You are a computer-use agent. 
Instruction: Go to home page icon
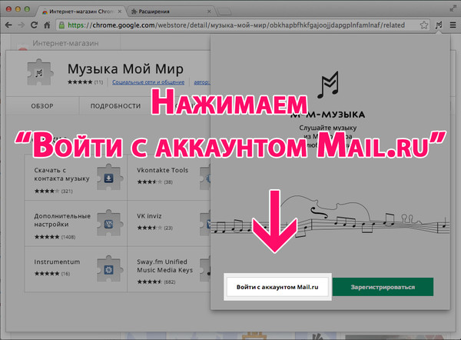coord(47,25)
